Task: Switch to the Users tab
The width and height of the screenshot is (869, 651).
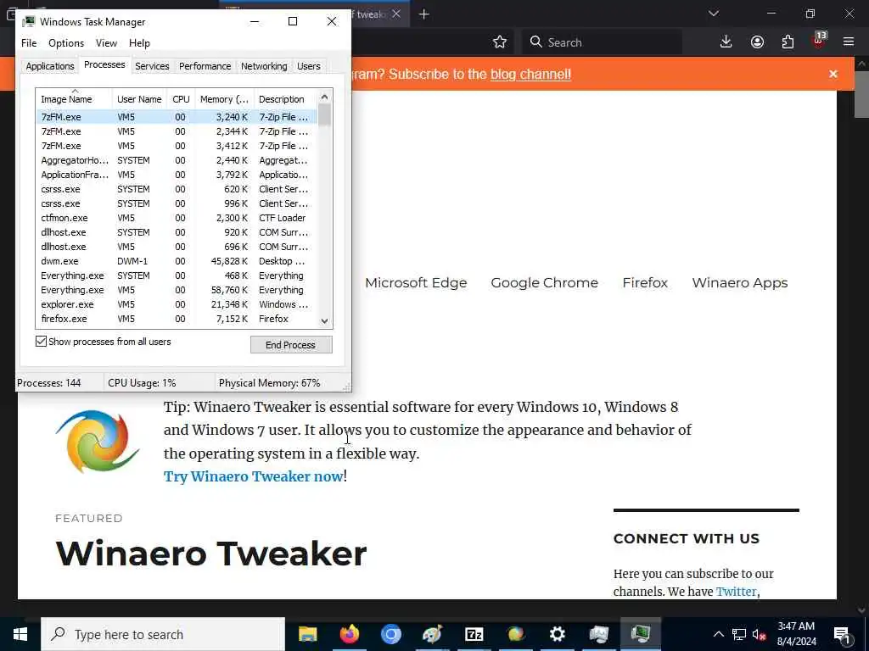Action: click(309, 66)
